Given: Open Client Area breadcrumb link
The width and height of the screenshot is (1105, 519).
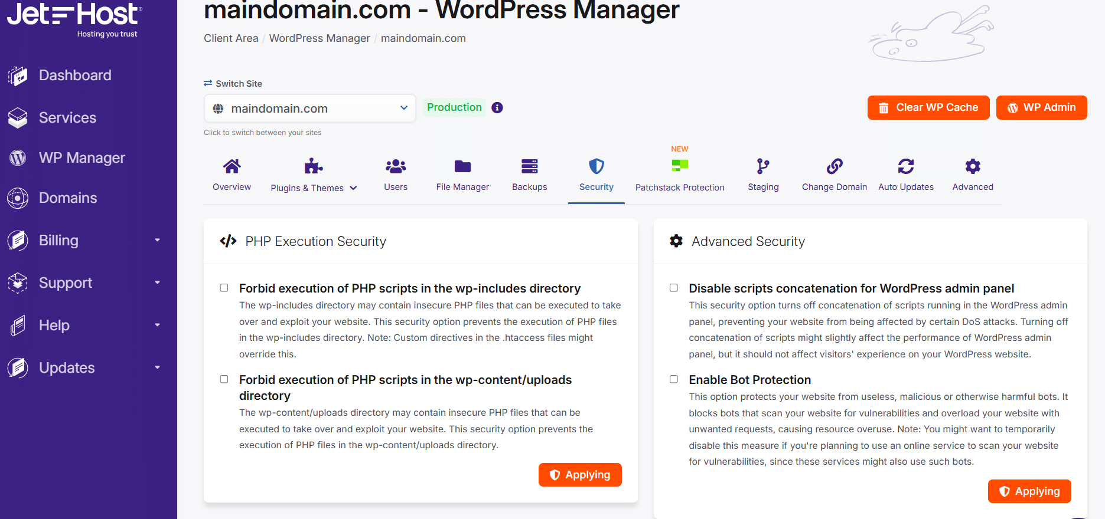Looking at the screenshot, I should click(x=231, y=38).
